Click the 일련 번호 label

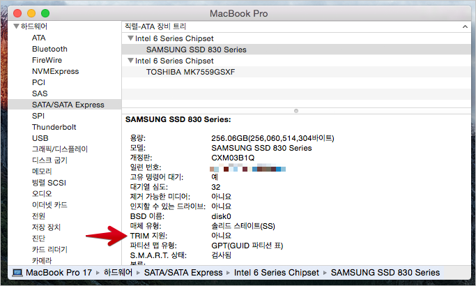coord(146,167)
